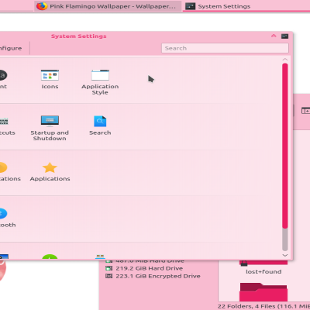
Task: Click the chevron button in System Settings titlebar
Action: click(274, 36)
